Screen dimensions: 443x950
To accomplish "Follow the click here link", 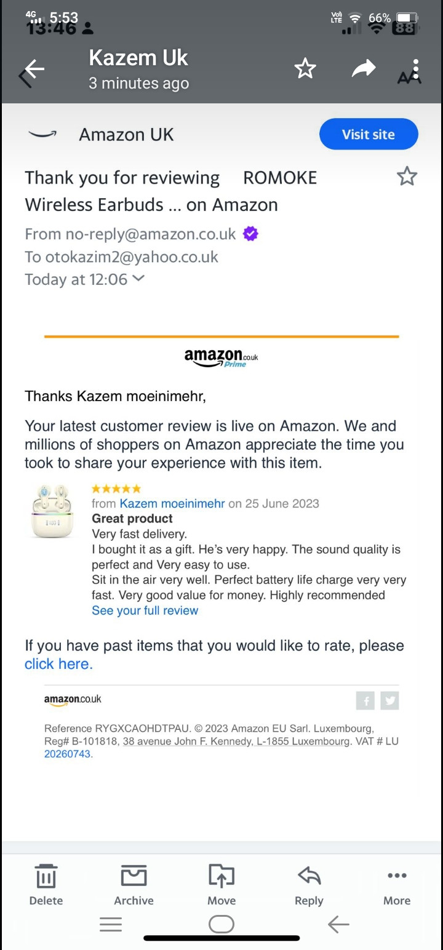I will pyautogui.click(x=58, y=664).
